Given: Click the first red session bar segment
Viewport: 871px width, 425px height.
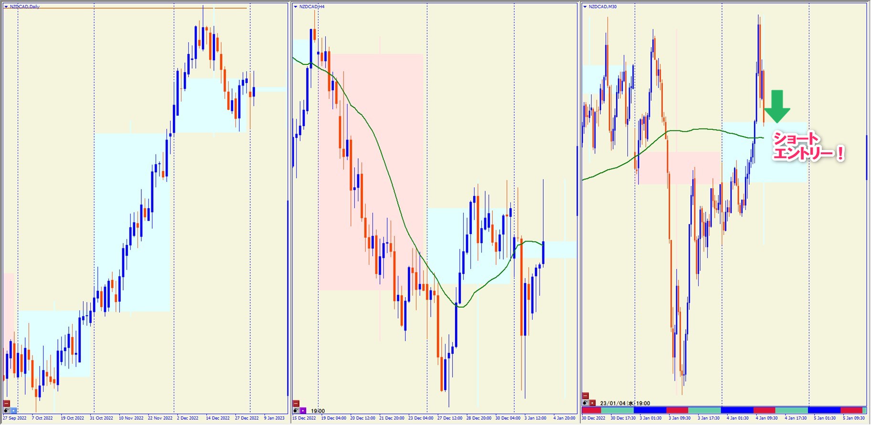Looking at the screenshot, I should coord(591,410).
